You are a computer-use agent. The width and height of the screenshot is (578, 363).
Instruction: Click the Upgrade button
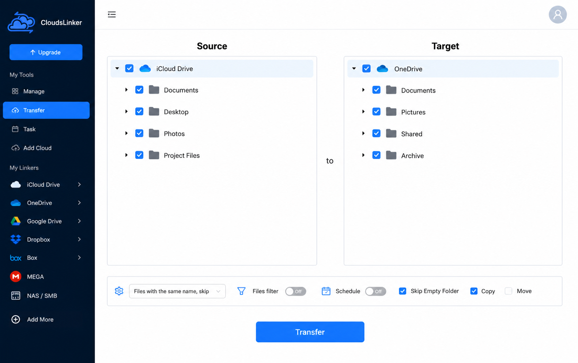point(46,52)
